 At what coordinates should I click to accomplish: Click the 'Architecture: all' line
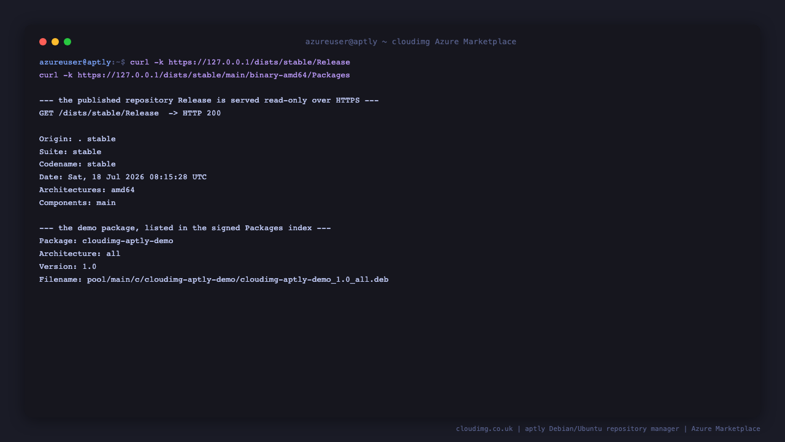[80, 254]
